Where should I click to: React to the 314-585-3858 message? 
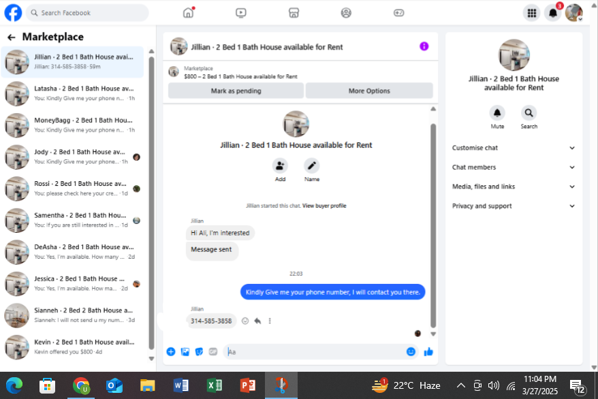click(245, 321)
